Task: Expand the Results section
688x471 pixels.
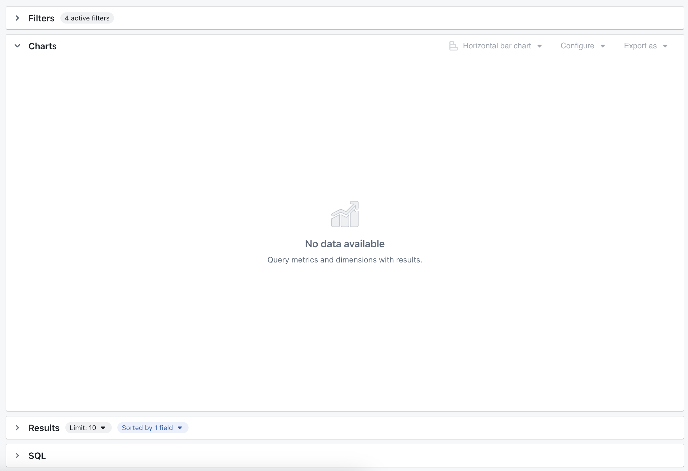Action: pos(17,428)
